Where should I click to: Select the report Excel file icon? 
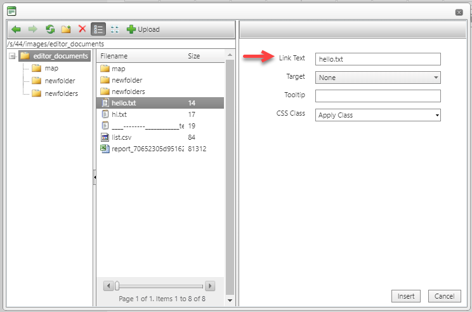pos(105,149)
